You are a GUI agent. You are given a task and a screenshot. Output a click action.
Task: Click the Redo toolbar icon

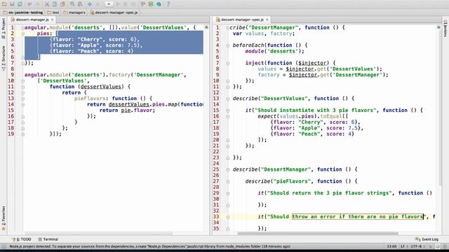tap(37, 4)
